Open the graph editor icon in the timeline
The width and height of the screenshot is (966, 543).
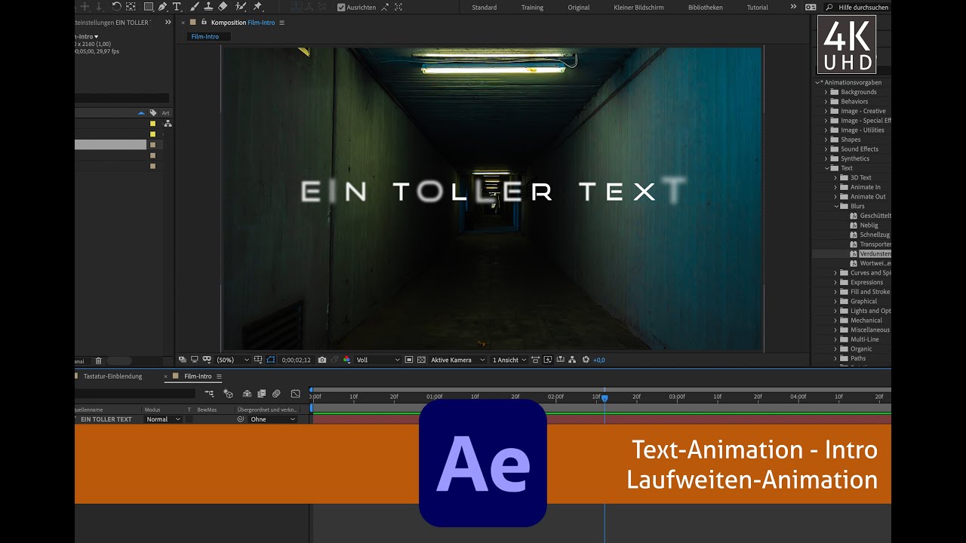click(295, 394)
